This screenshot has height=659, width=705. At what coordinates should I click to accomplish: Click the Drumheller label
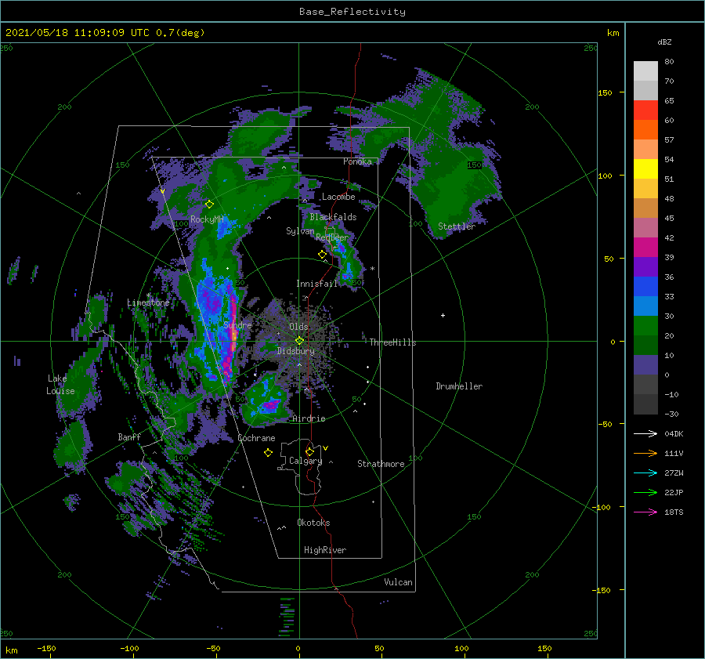(459, 386)
